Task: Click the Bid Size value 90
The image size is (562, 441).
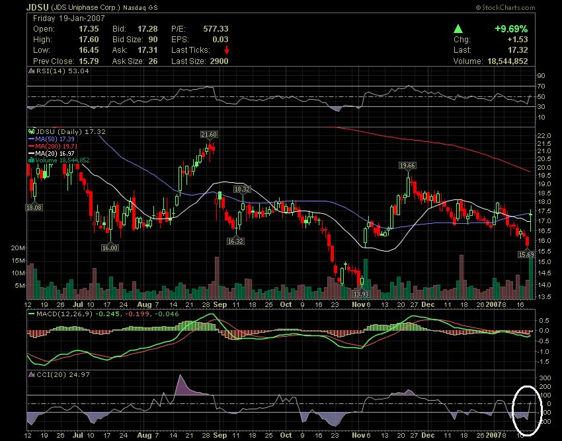Action: (153, 40)
